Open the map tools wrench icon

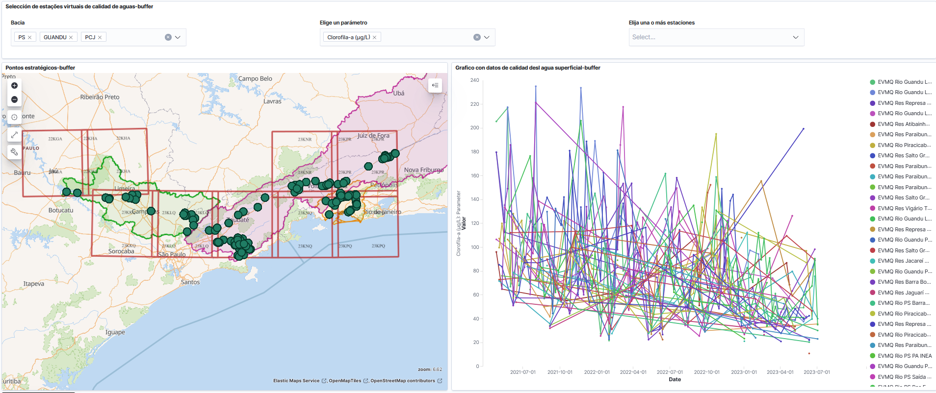[x=14, y=152]
